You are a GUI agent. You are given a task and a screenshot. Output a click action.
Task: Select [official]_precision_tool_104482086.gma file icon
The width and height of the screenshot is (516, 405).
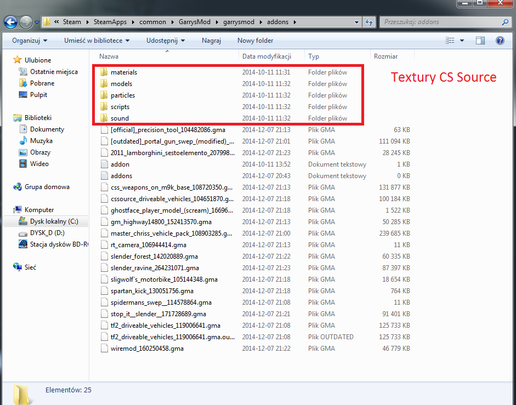pyautogui.click(x=104, y=130)
